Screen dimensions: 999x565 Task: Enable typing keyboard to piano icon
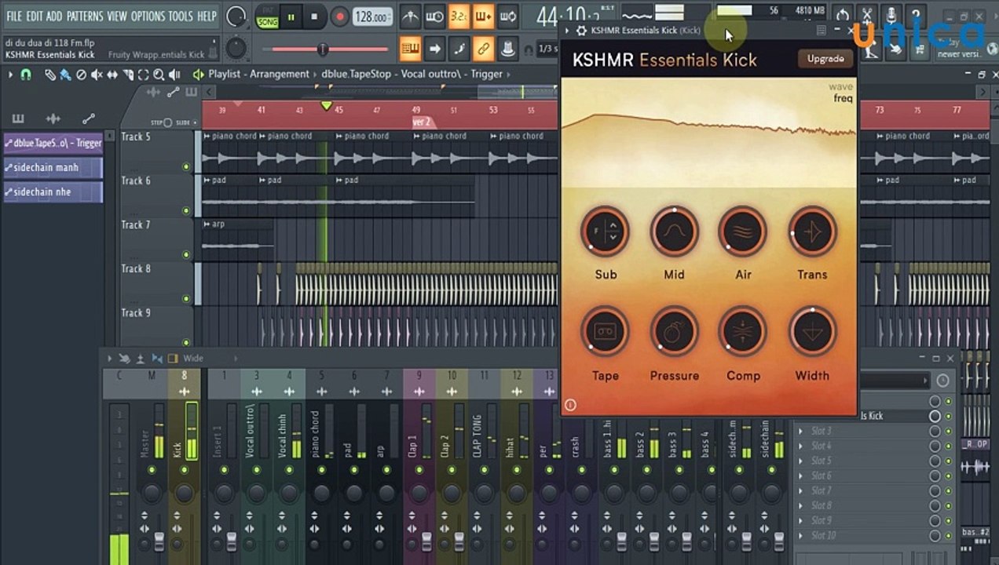(410, 49)
